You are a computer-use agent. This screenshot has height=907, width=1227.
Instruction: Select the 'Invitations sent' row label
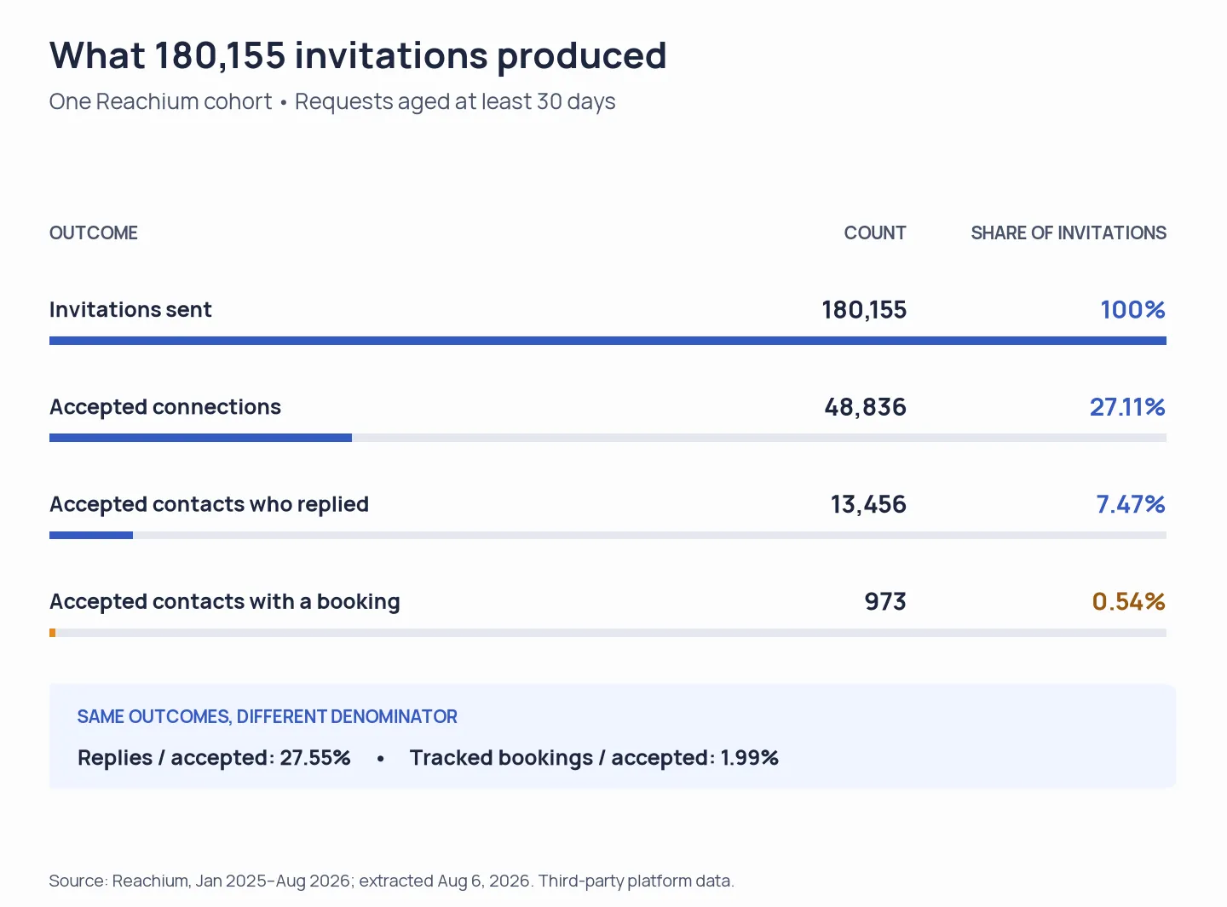click(x=130, y=309)
